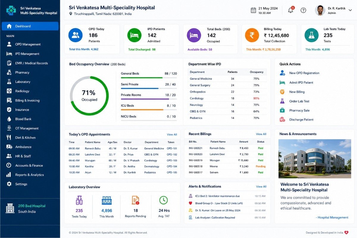
Task: Select Dashboard in the sidebar
Action: [x=30, y=26]
